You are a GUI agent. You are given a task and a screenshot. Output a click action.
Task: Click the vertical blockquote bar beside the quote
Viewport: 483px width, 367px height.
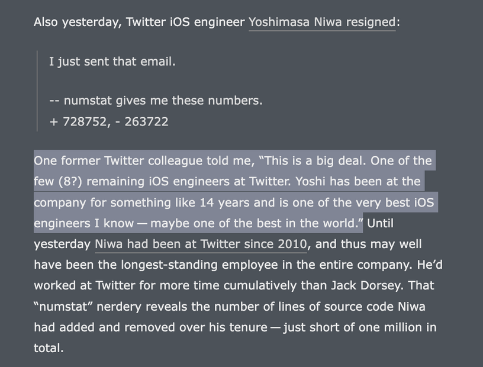[x=37, y=91]
